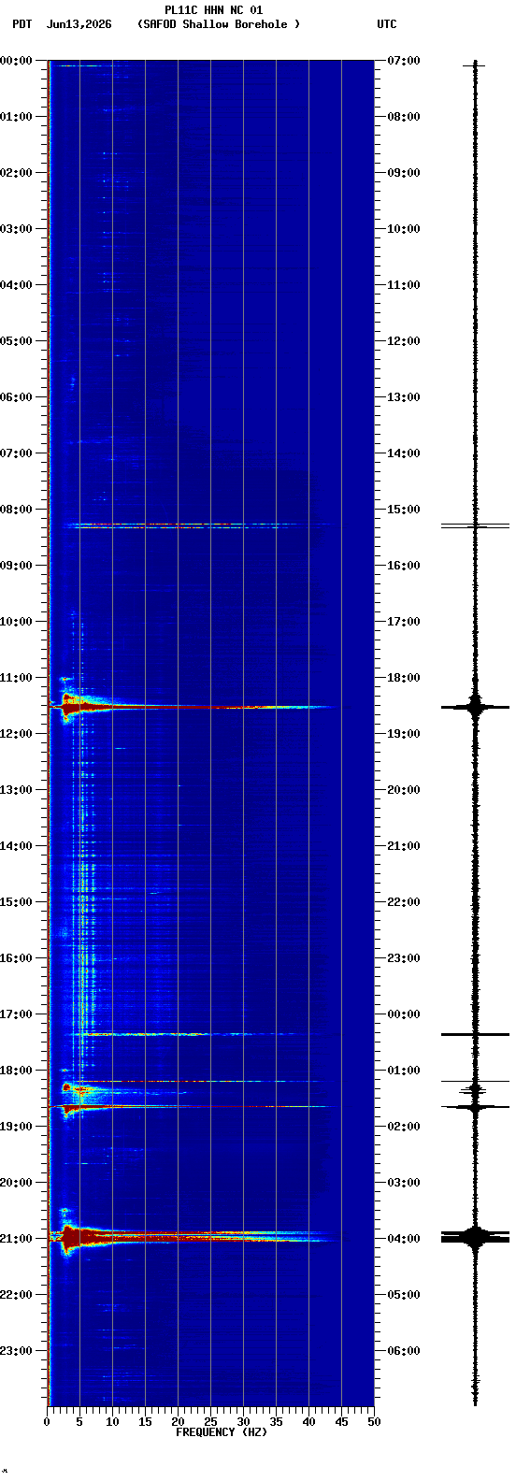This screenshot has height=1481, width=516.
Task: Click '05:00' on the PDT time axis
Action: pos(16,340)
